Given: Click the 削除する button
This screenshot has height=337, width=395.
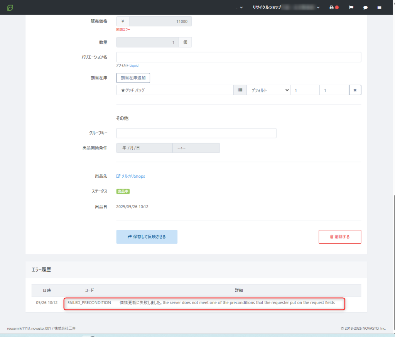Looking at the screenshot, I should pos(340,237).
